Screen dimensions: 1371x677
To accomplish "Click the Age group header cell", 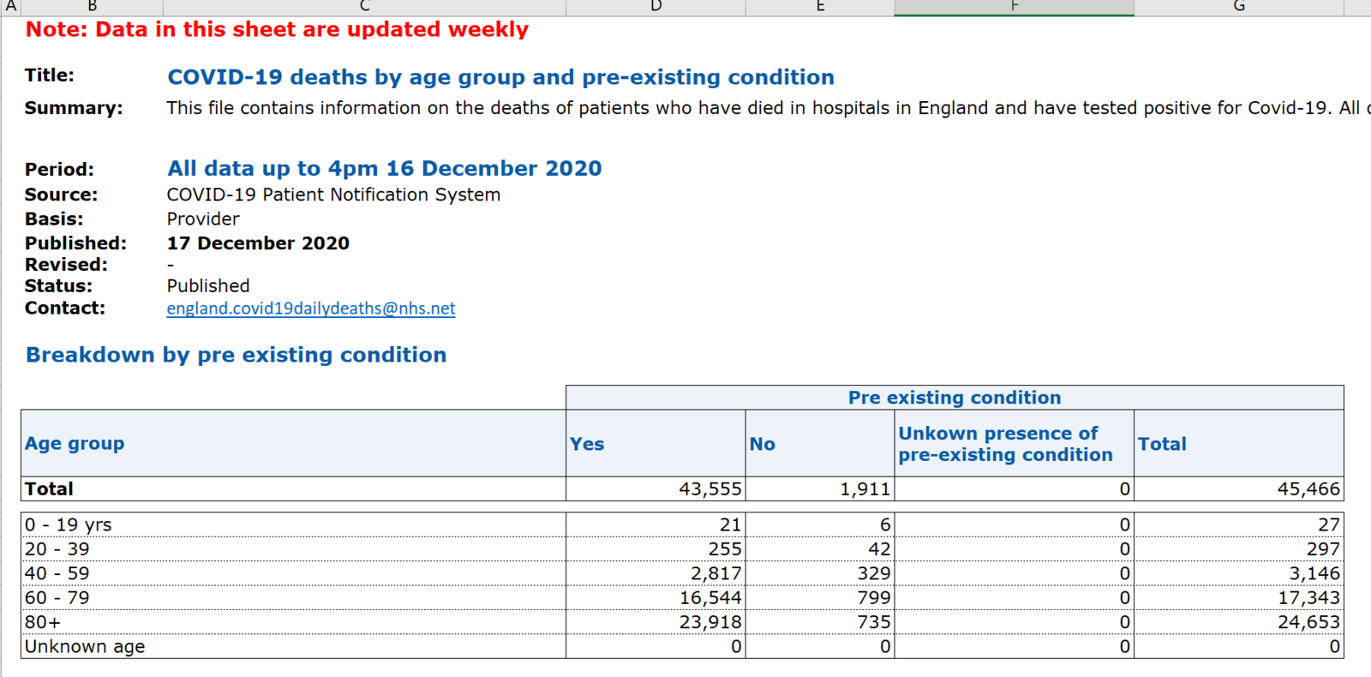I will (x=75, y=444).
